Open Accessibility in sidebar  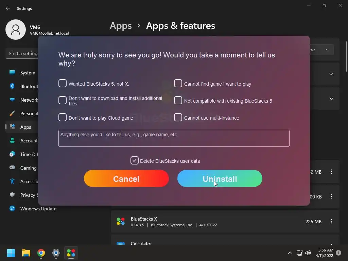pyautogui.click(x=22, y=181)
